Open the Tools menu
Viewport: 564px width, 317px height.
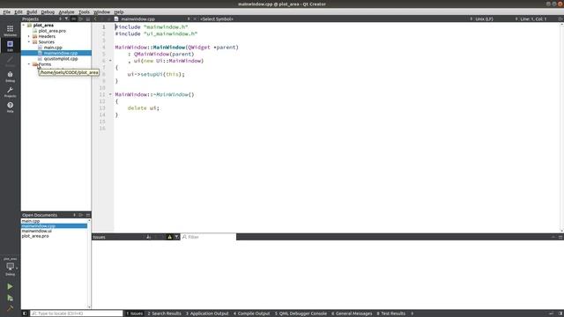(x=84, y=11)
